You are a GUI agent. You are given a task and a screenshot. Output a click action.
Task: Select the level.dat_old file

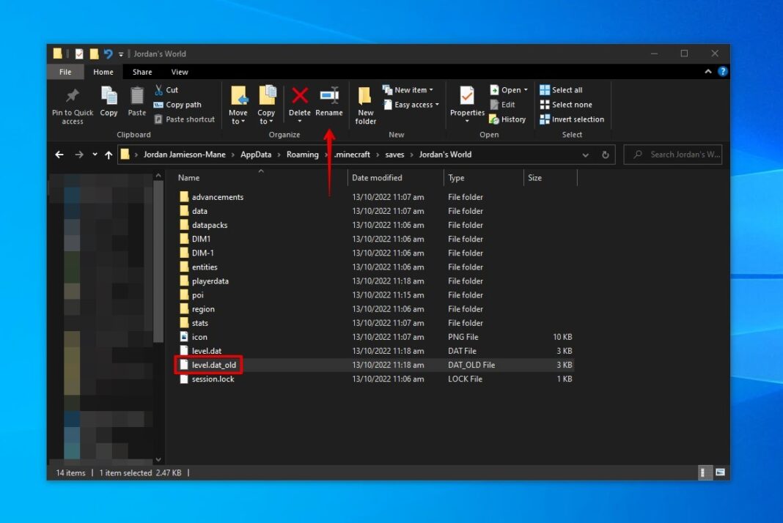tap(213, 365)
